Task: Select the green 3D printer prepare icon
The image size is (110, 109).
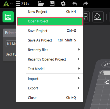Action: pyautogui.click(x=8, y=17)
